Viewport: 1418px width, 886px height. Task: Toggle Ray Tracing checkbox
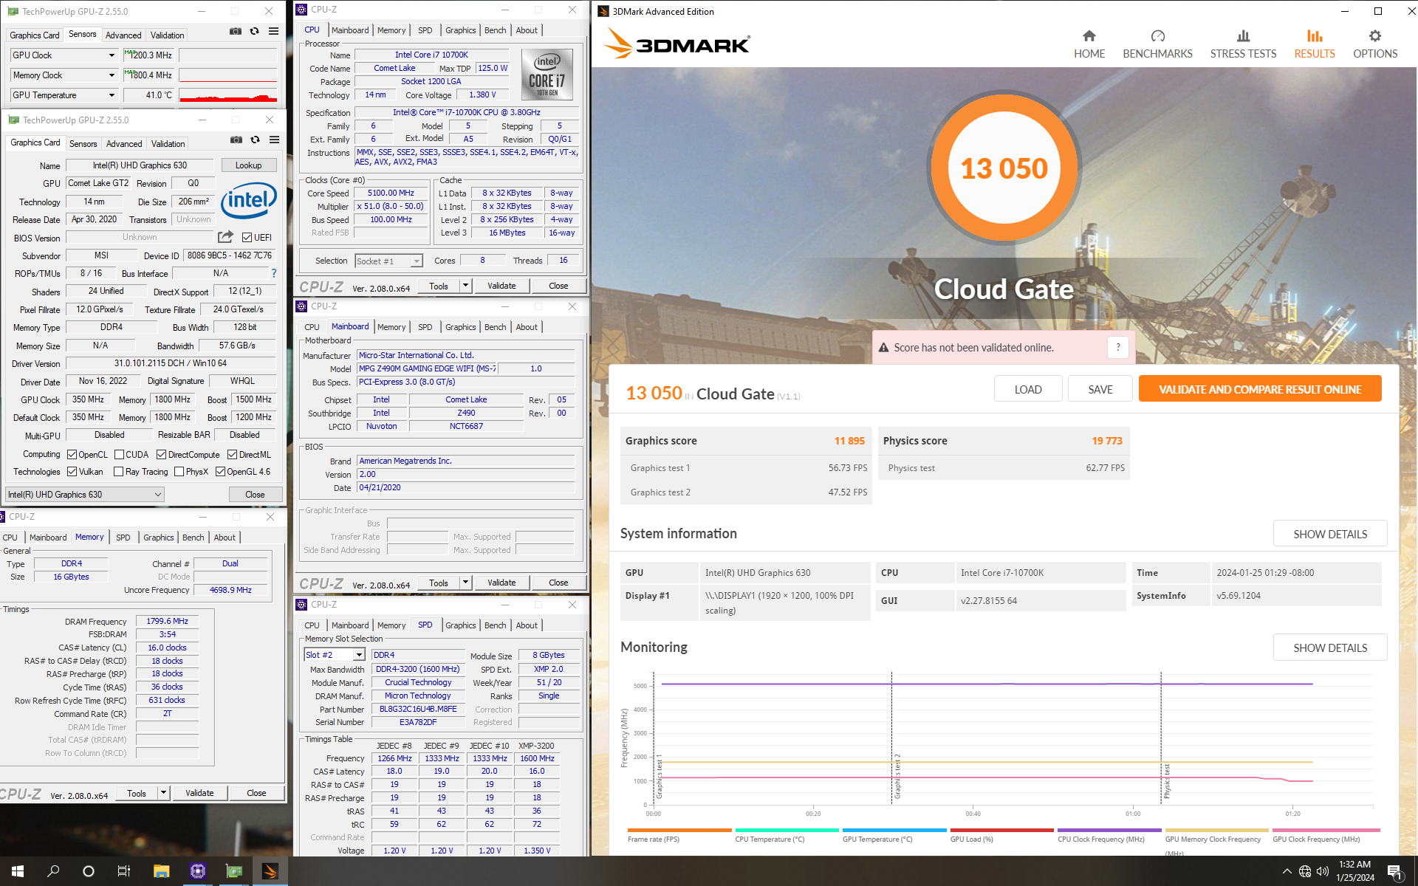(x=119, y=472)
